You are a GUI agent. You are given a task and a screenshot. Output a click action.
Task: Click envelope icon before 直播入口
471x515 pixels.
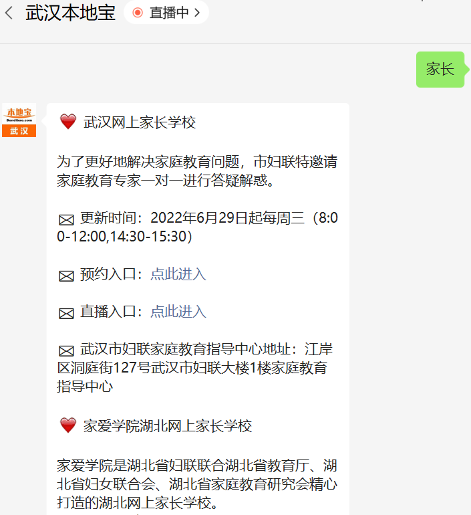66,313
